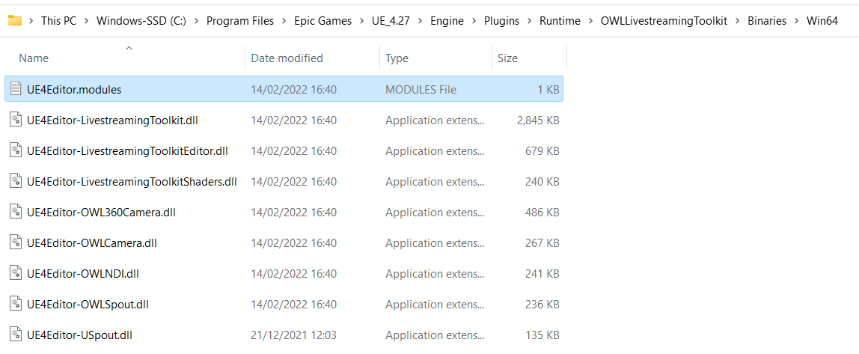The width and height of the screenshot is (859, 354).
Task: Click the 21/12/2021 12:03 date cell
Action: 293,335
